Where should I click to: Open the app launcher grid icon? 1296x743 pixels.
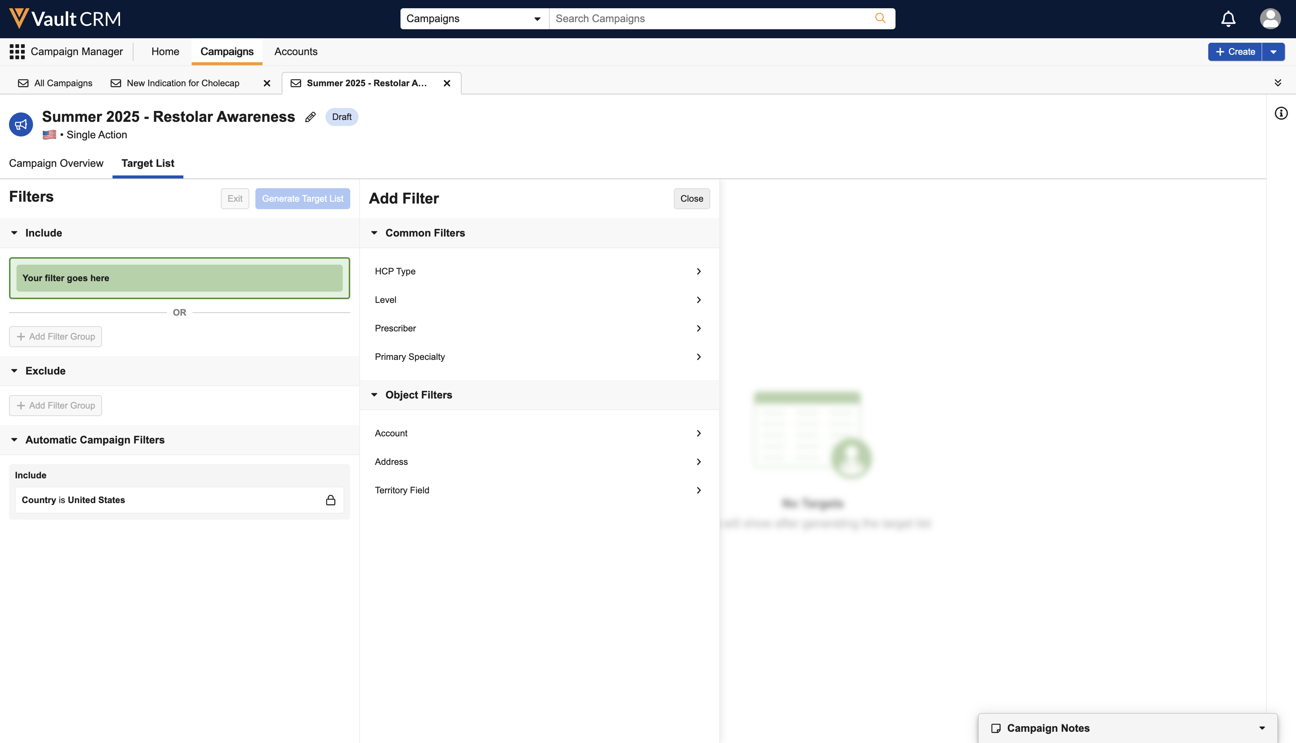(x=17, y=51)
